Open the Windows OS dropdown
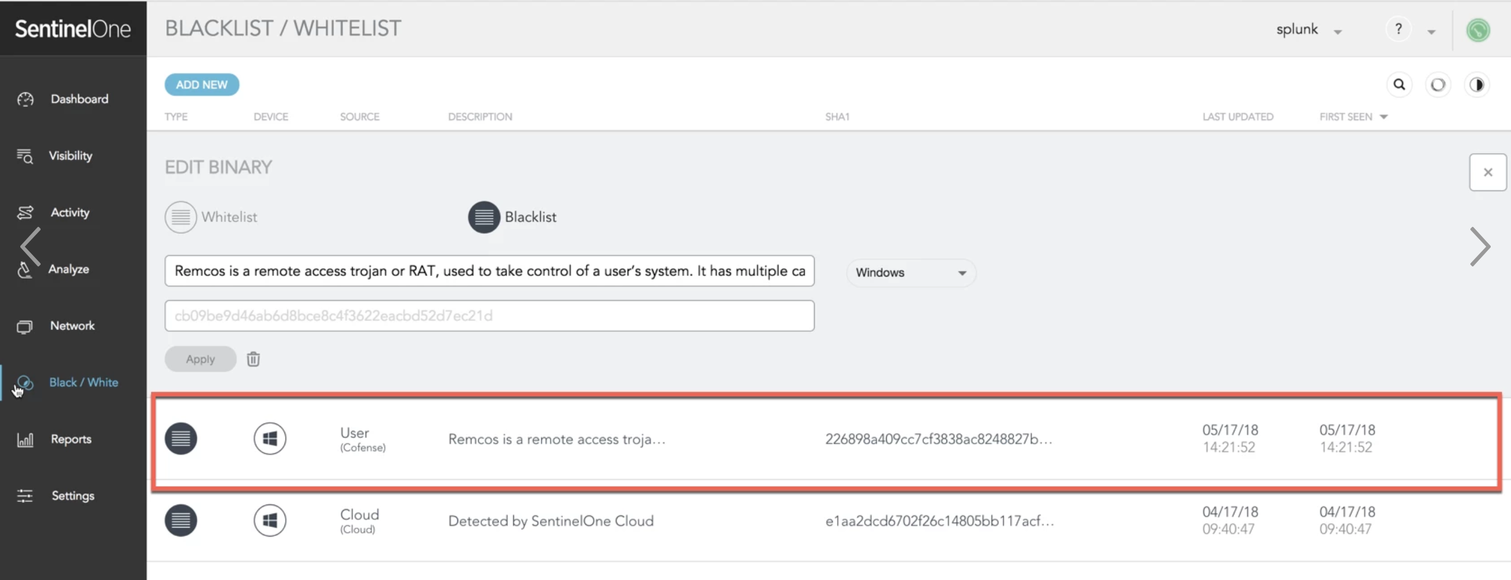Viewport: 1511px width, 580px height. [x=910, y=273]
